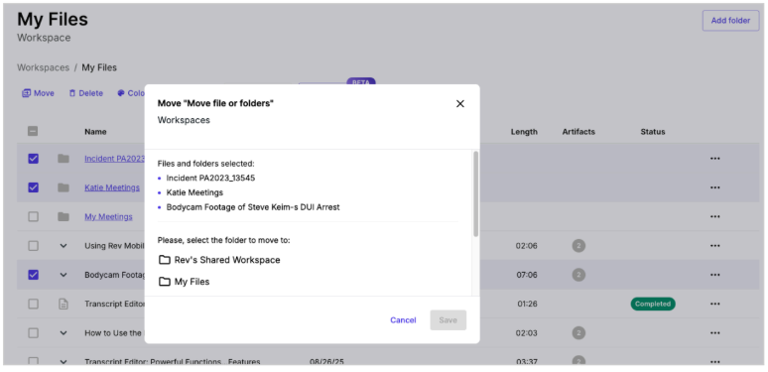This screenshot has width=768, height=372.
Task: Expand the Using Rev Mobile row chevron
Action: [64, 246]
